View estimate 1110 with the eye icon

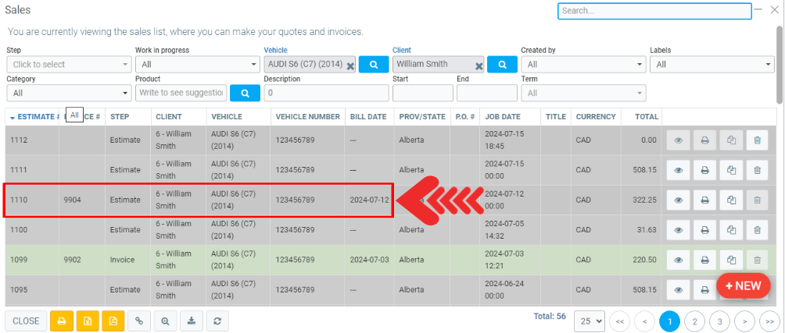[x=679, y=200]
